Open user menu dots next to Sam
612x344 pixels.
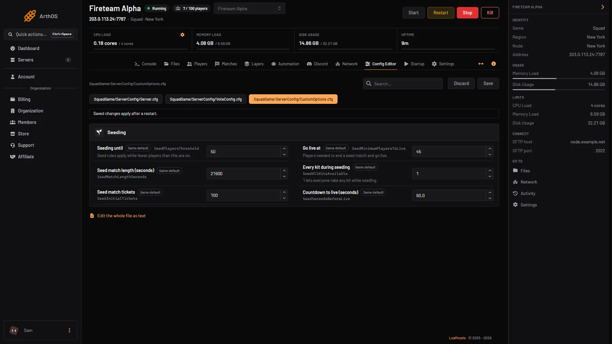tap(69, 330)
